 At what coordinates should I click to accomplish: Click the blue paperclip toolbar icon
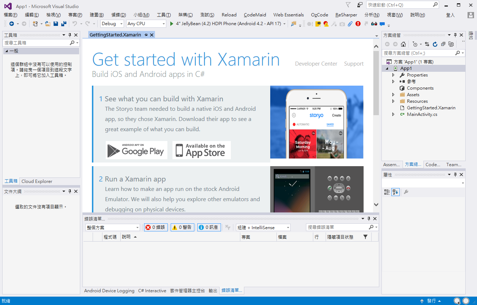click(350, 24)
